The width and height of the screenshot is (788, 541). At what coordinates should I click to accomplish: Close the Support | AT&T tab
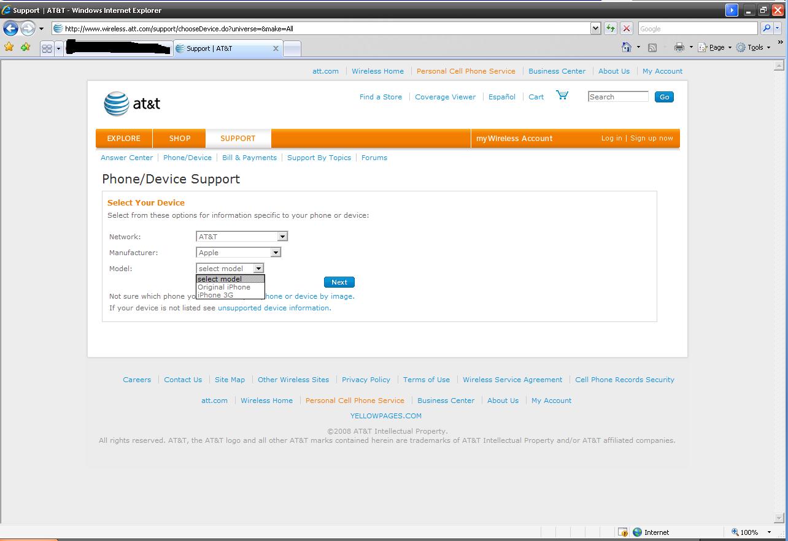coord(276,48)
